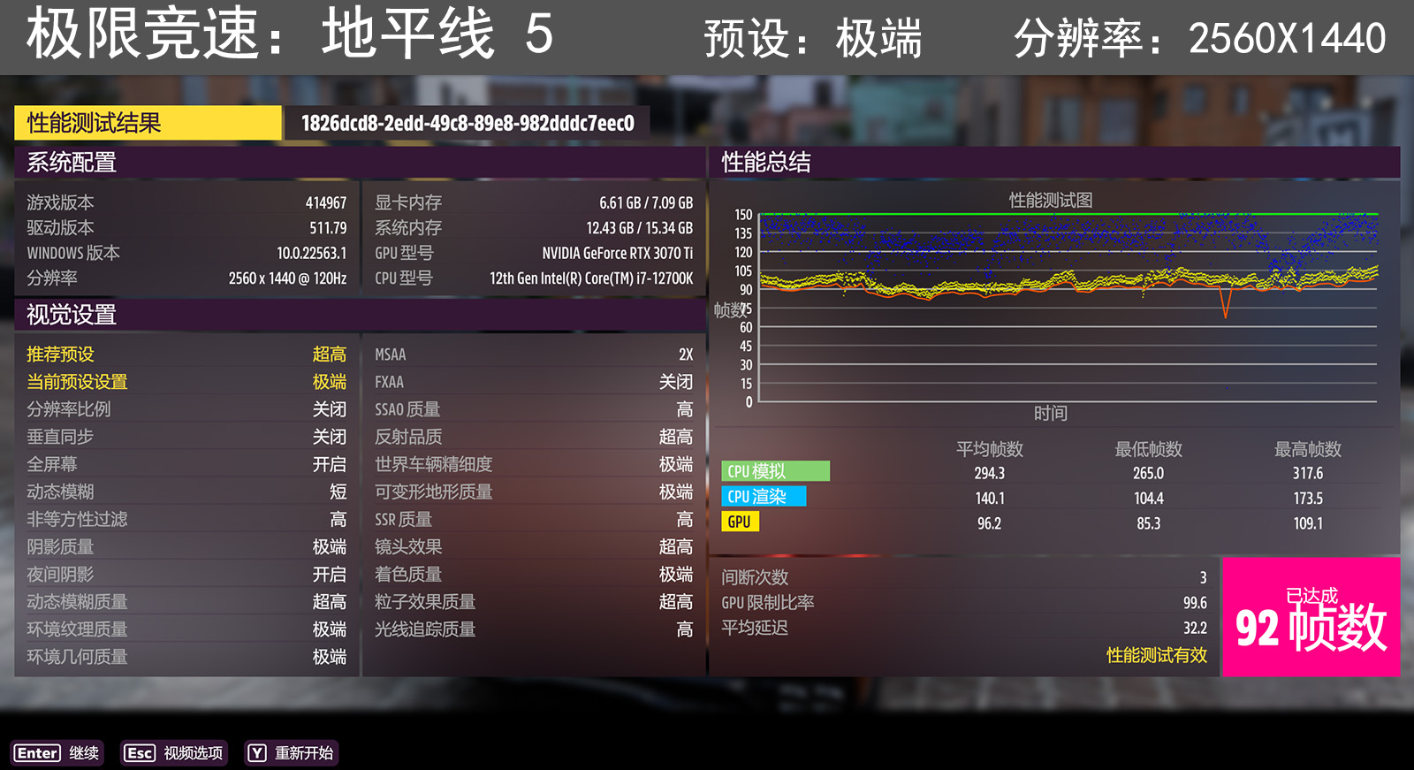Viewport: 1414px width, 770px height.
Task: Click the 动态模糊质量 超高 row
Action: click(x=186, y=602)
